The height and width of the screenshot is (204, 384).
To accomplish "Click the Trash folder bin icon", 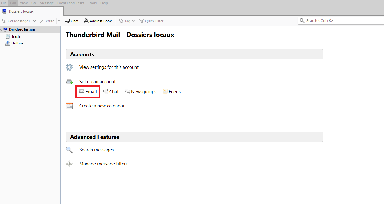I will (8, 36).
